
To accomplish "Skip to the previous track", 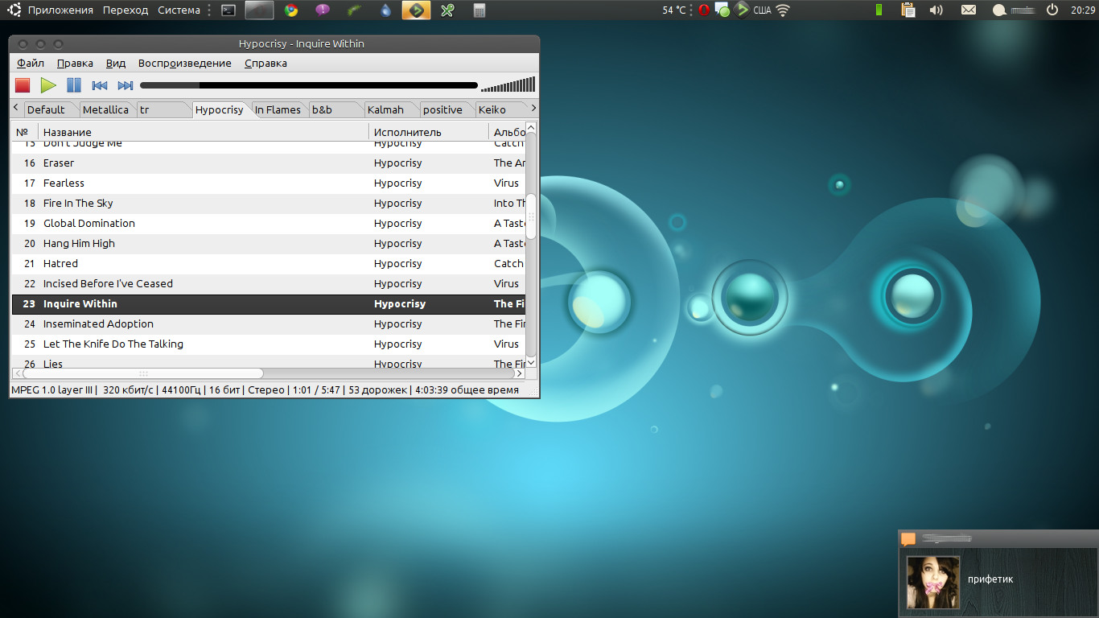I will coord(100,85).
